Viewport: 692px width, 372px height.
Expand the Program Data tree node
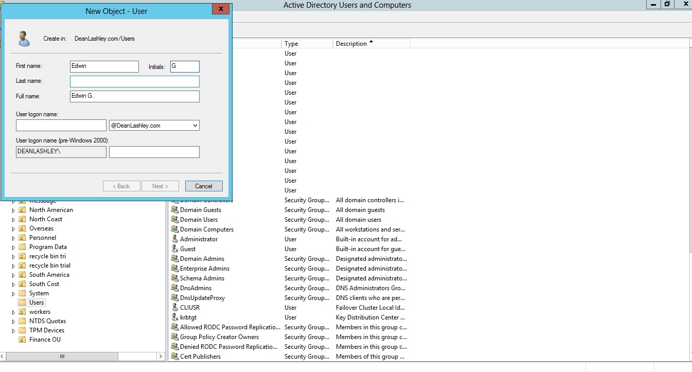pos(14,247)
